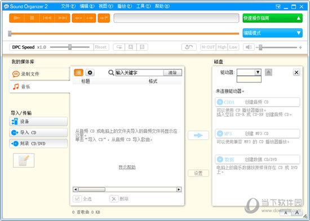Clear search with the 清除 button
Image resolution: width=310 pixels, height=221 pixels.
click(x=172, y=73)
